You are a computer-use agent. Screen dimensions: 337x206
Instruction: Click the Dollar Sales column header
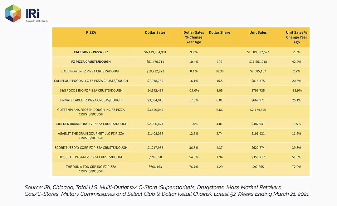(155, 32)
